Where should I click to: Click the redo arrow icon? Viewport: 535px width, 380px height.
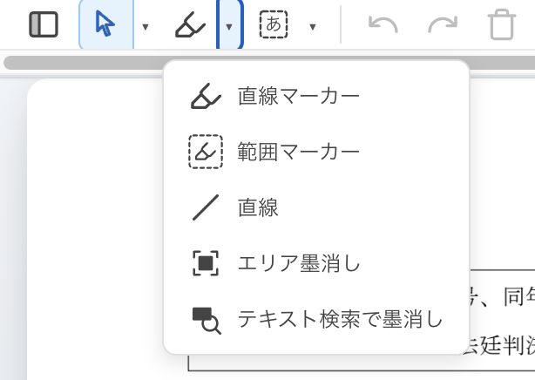click(x=443, y=24)
